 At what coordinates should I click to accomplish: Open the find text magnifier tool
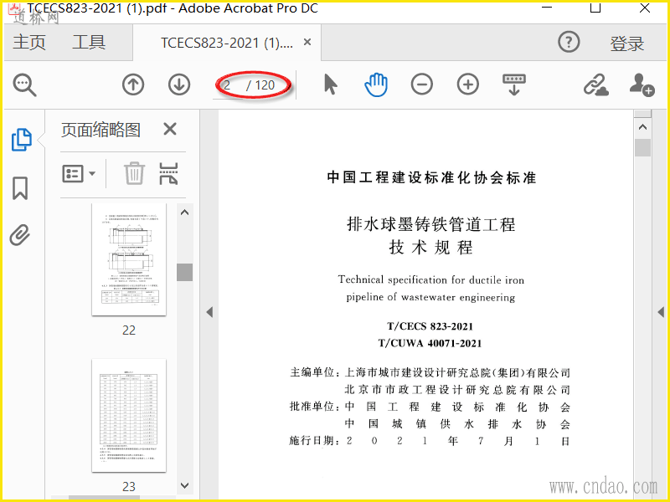point(24,85)
